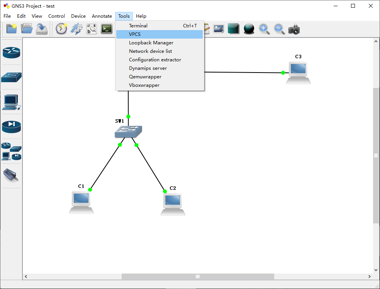
Task: Click the SW1 node label
Action: click(119, 121)
